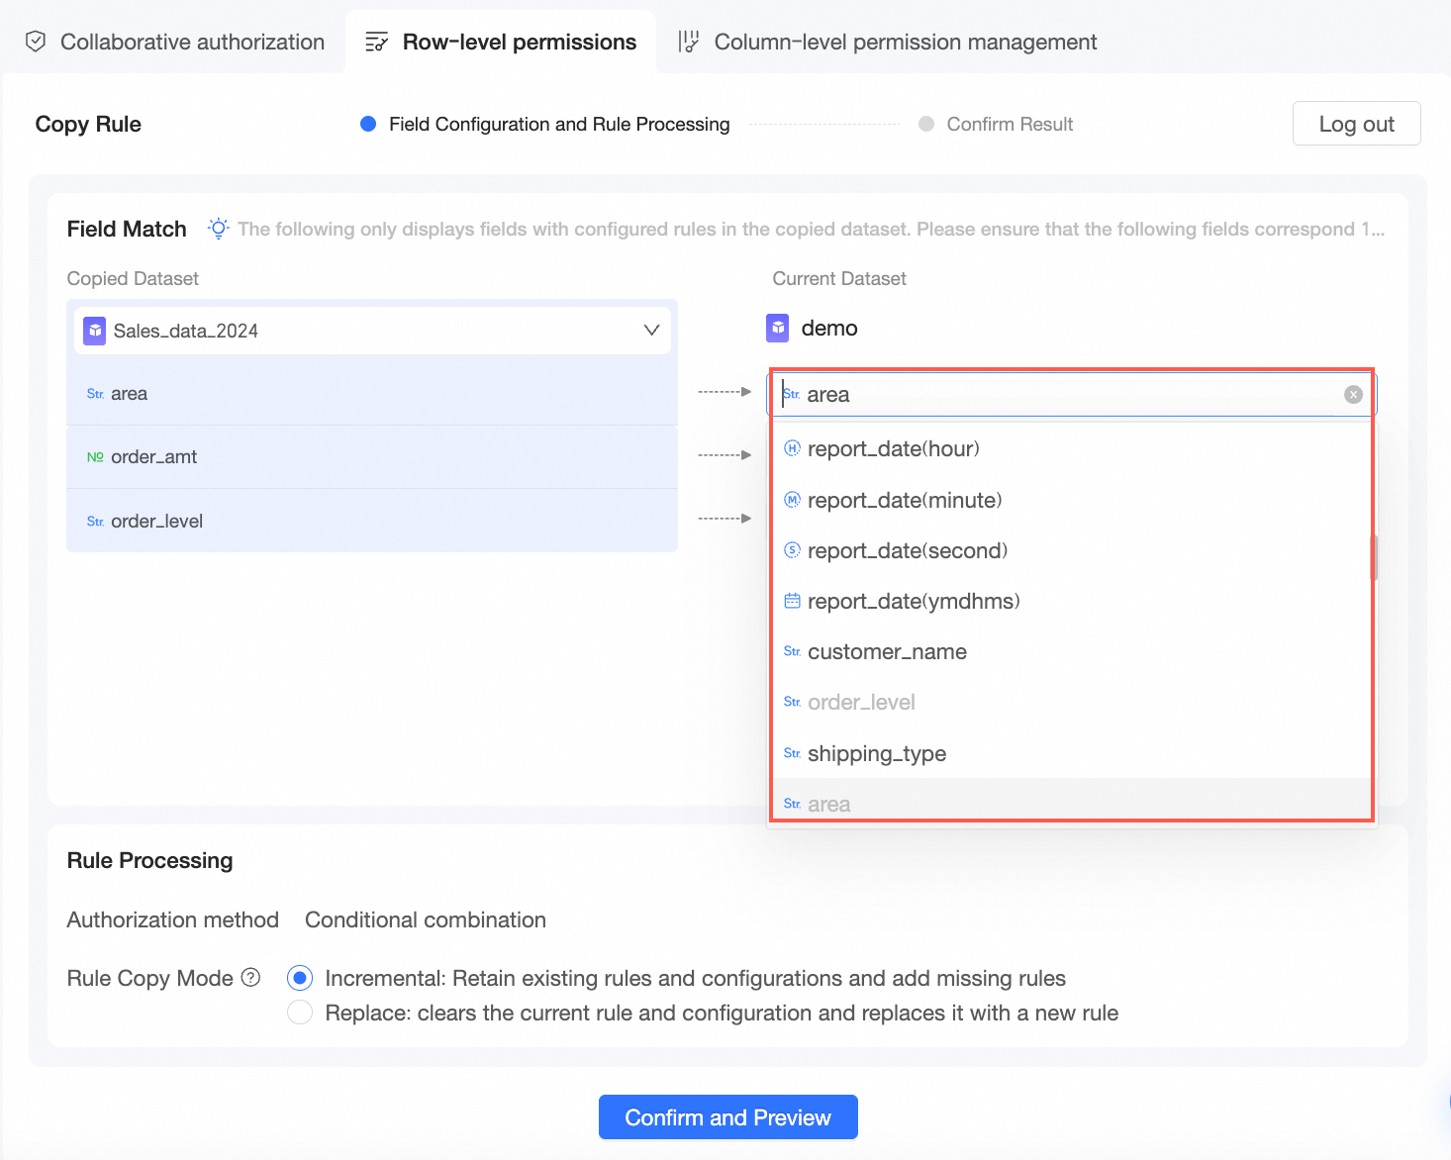1451x1160 pixels.
Task: Click the lightbulb tip icon near Field Match
Action: [x=219, y=229]
